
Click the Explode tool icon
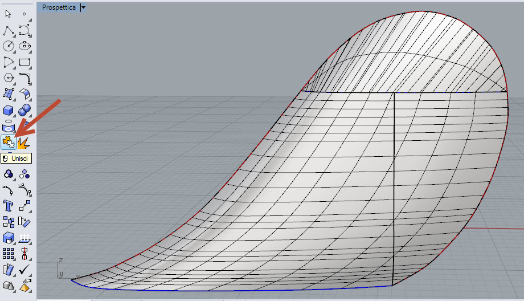tap(24, 142)
